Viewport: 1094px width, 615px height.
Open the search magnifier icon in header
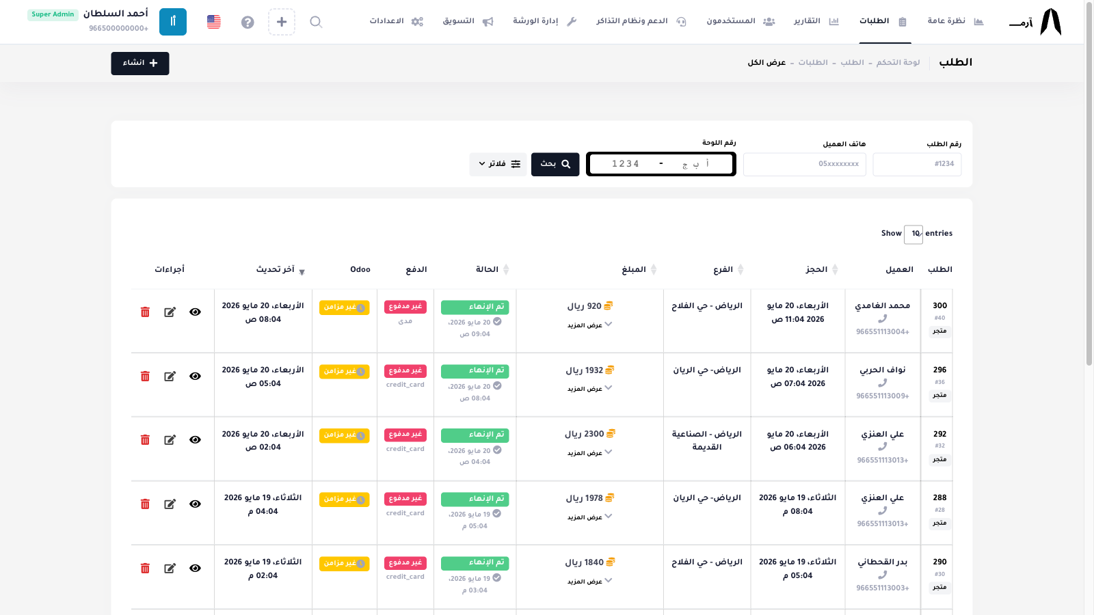[x=316, y=22]
